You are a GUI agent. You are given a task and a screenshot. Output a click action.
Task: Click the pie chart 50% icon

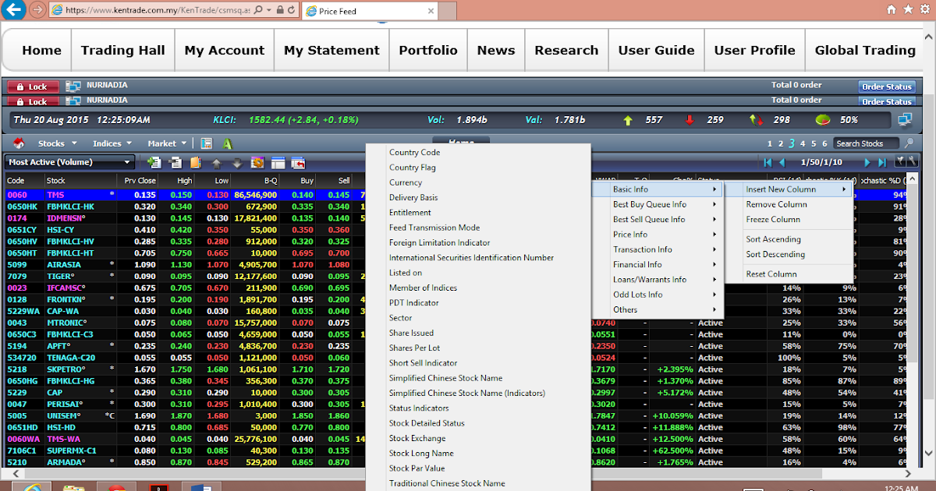822,120
